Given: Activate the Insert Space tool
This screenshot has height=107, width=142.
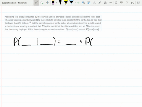Looking at the screenshot, I should click(x=47, y=3).
